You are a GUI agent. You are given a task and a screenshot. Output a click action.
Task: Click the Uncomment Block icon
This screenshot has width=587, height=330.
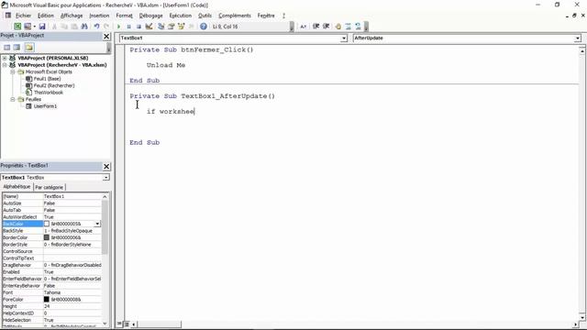point(359,27)
